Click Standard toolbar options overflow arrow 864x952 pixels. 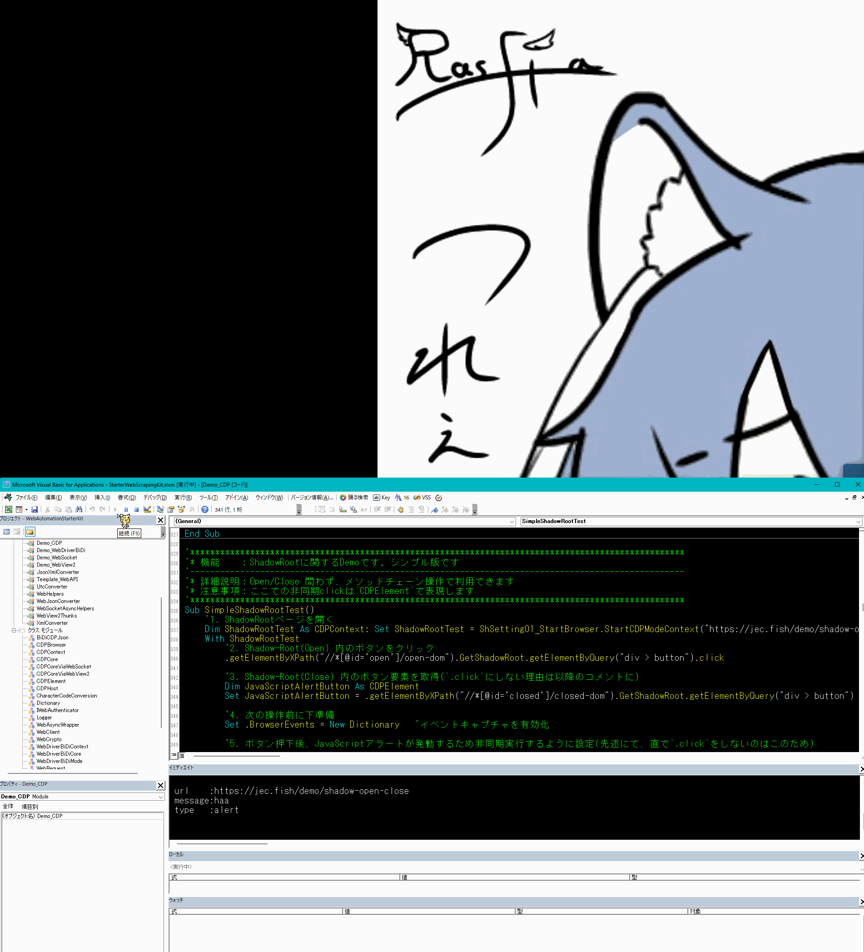point(299,510)
